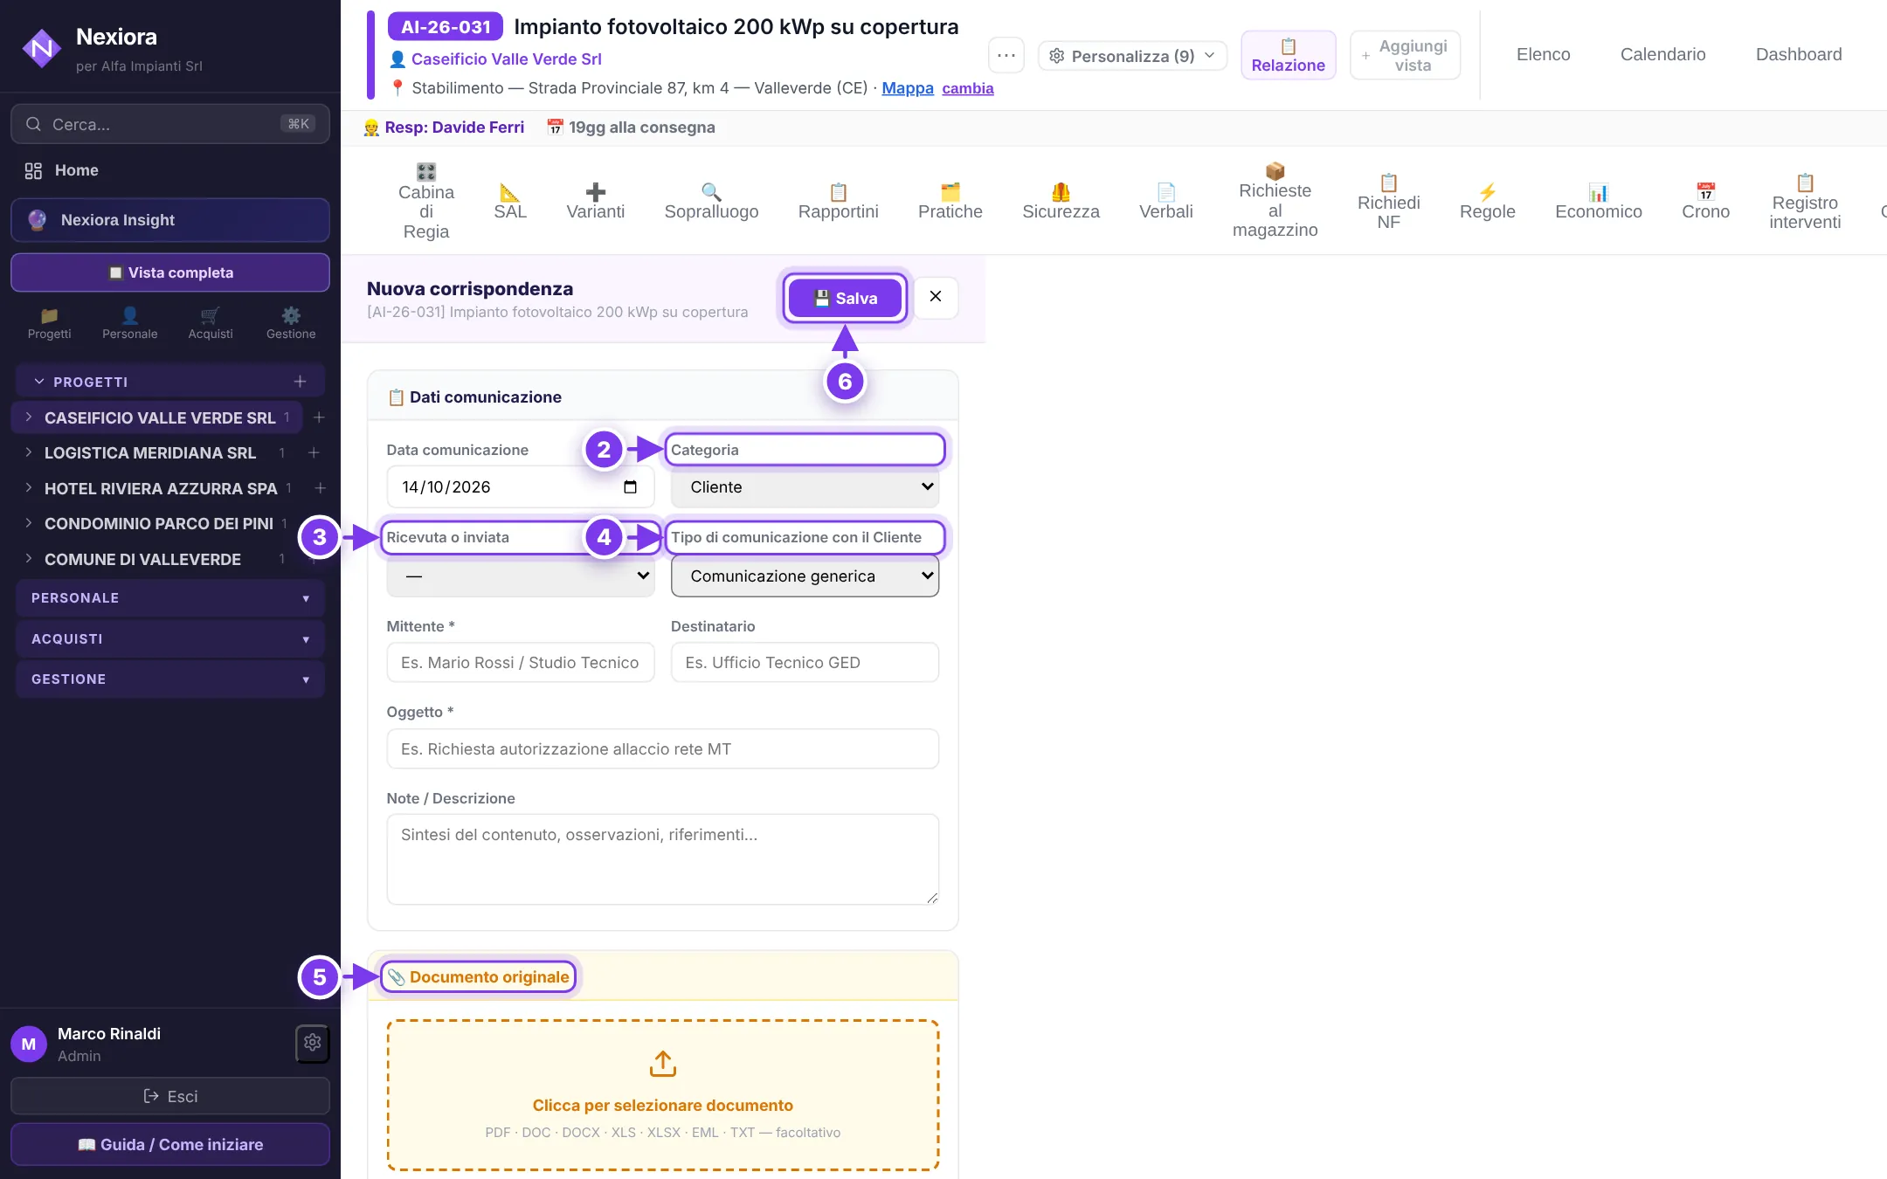The image size is (1887, 1179).
Task: Open the user settings gear icon
Action: pos(312,1043)
